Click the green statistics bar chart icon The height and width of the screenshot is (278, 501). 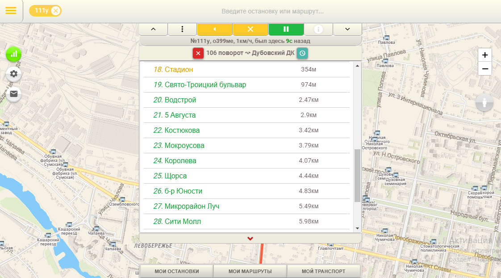coord(14,55)
